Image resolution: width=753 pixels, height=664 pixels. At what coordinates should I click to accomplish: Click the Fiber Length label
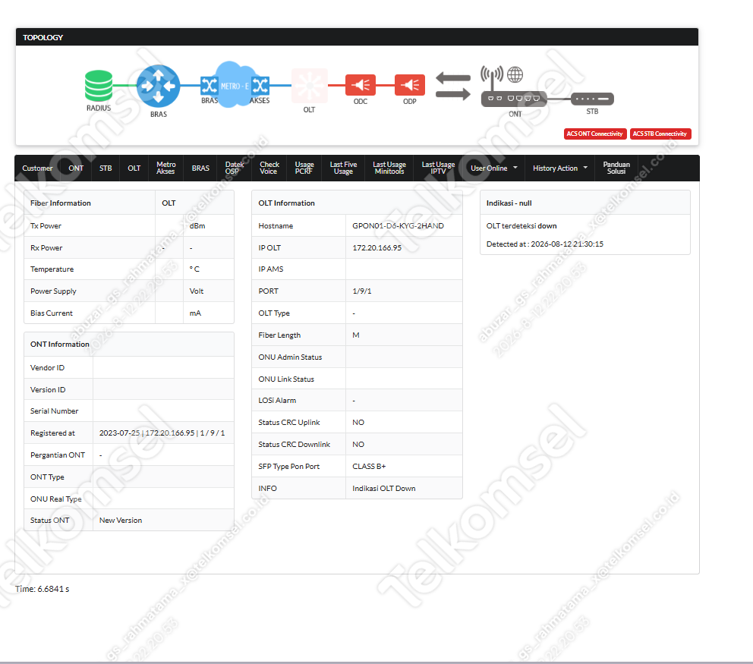coord(279,335)
